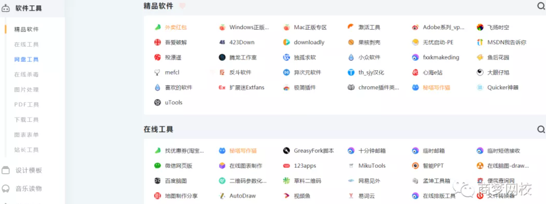Click the 外卖红包 green icon

(158, 27)
